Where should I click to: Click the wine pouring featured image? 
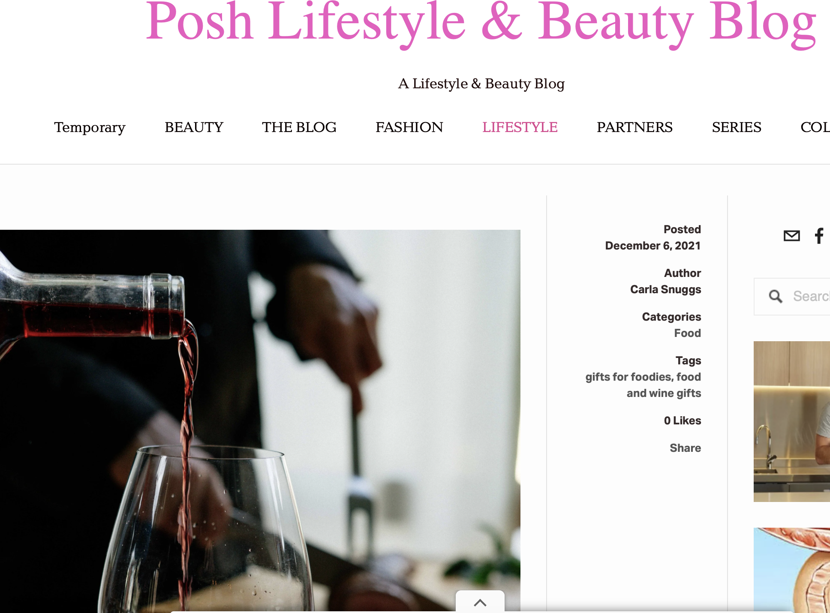[260, 421]
